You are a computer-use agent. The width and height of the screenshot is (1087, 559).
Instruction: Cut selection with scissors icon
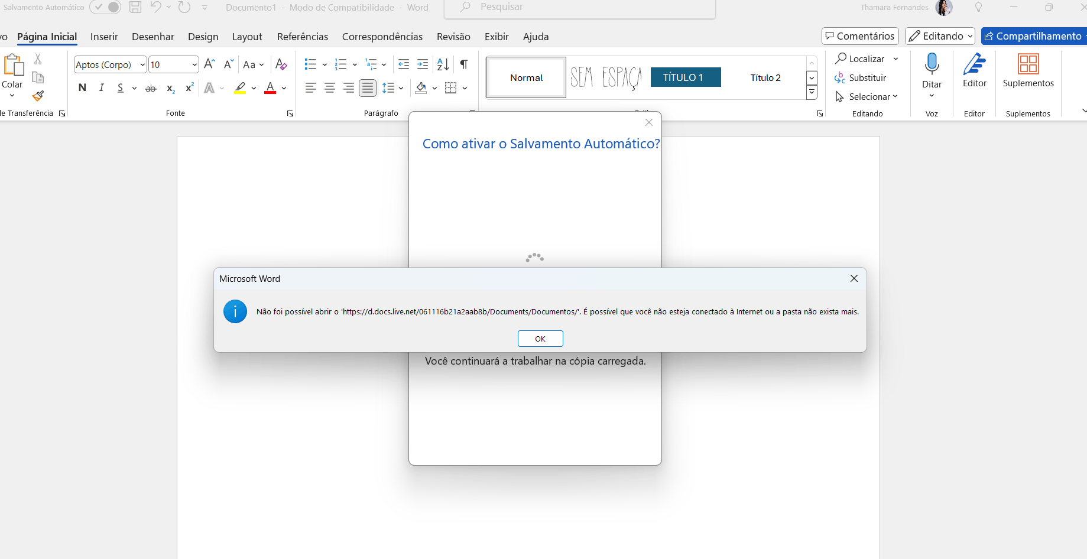tap(38, 58)
